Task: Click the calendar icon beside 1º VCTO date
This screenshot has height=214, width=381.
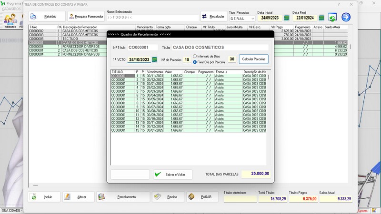Action: pos(154,59)
